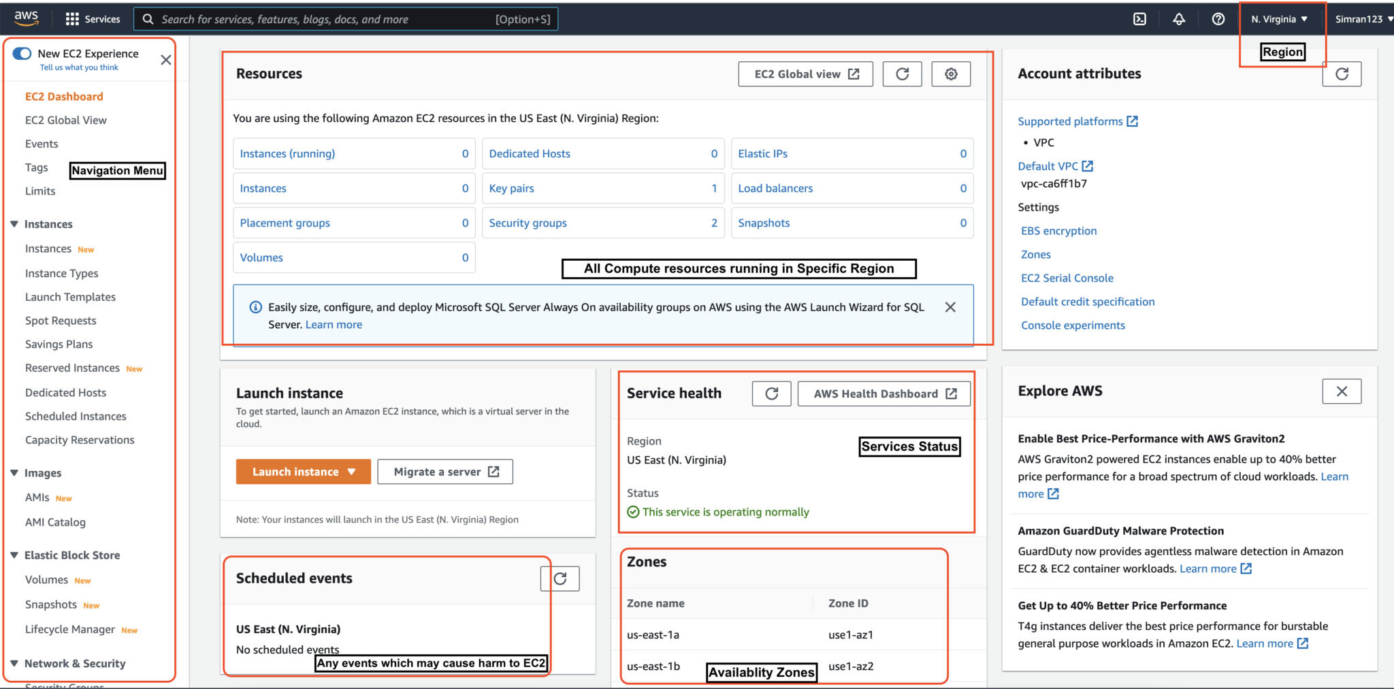
Task: Open the Services grid menu
Action: tap(93, 19)
